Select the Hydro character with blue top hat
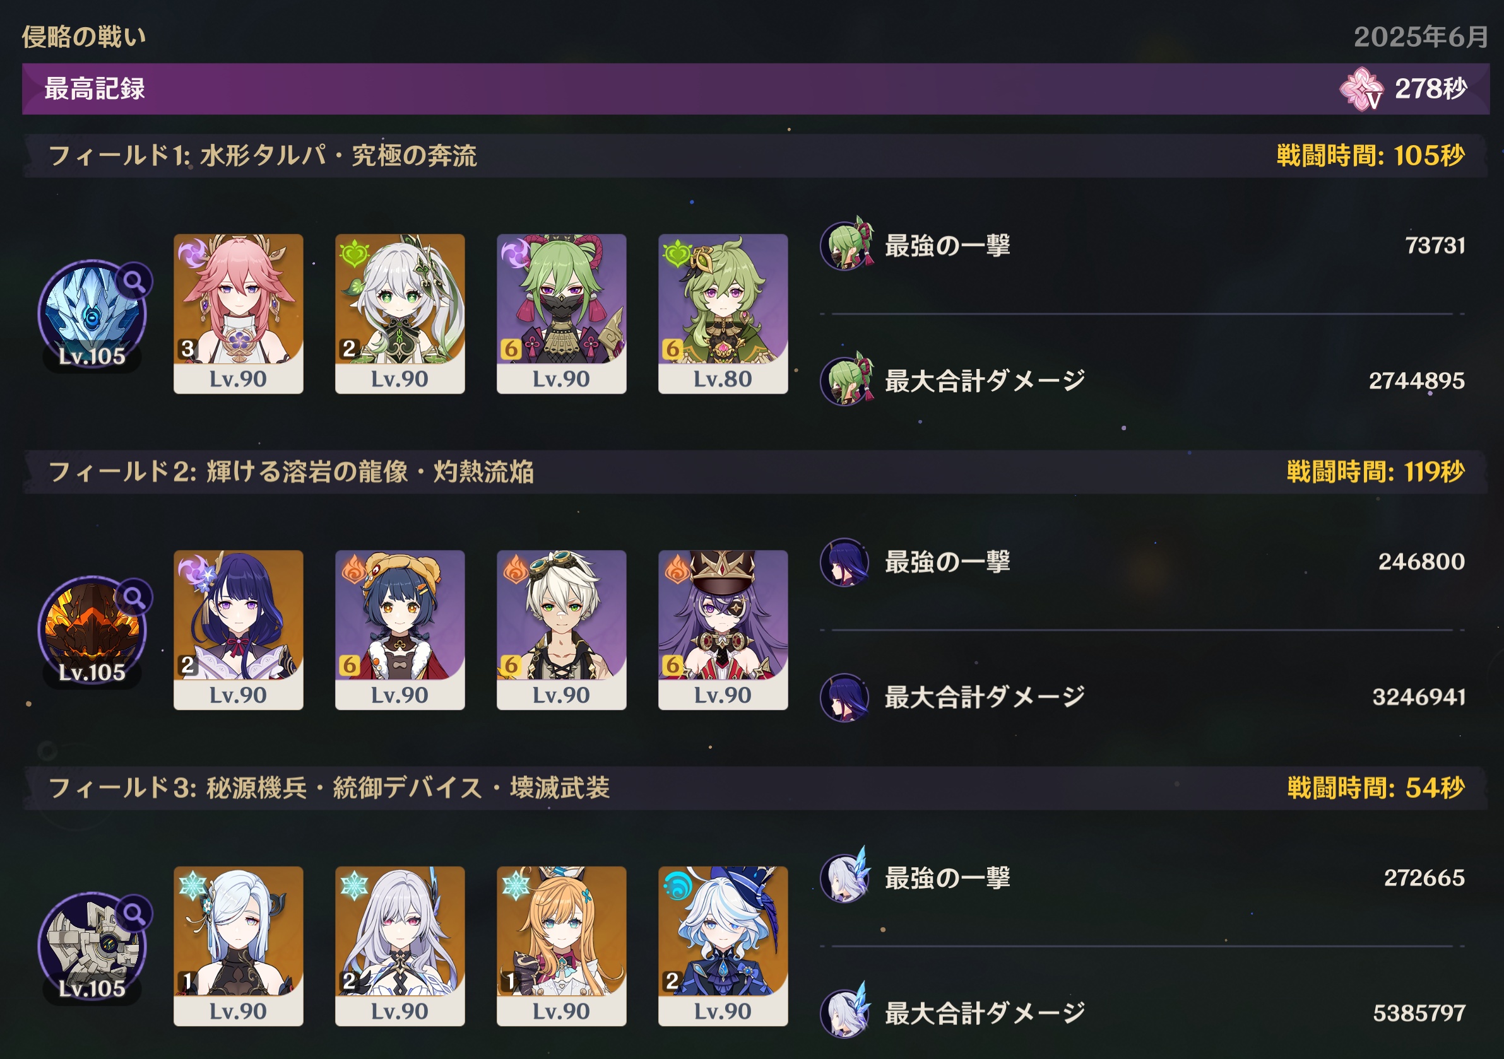Image resolution: width=1504 pixels, height=1059 pixels. point(723,945)
